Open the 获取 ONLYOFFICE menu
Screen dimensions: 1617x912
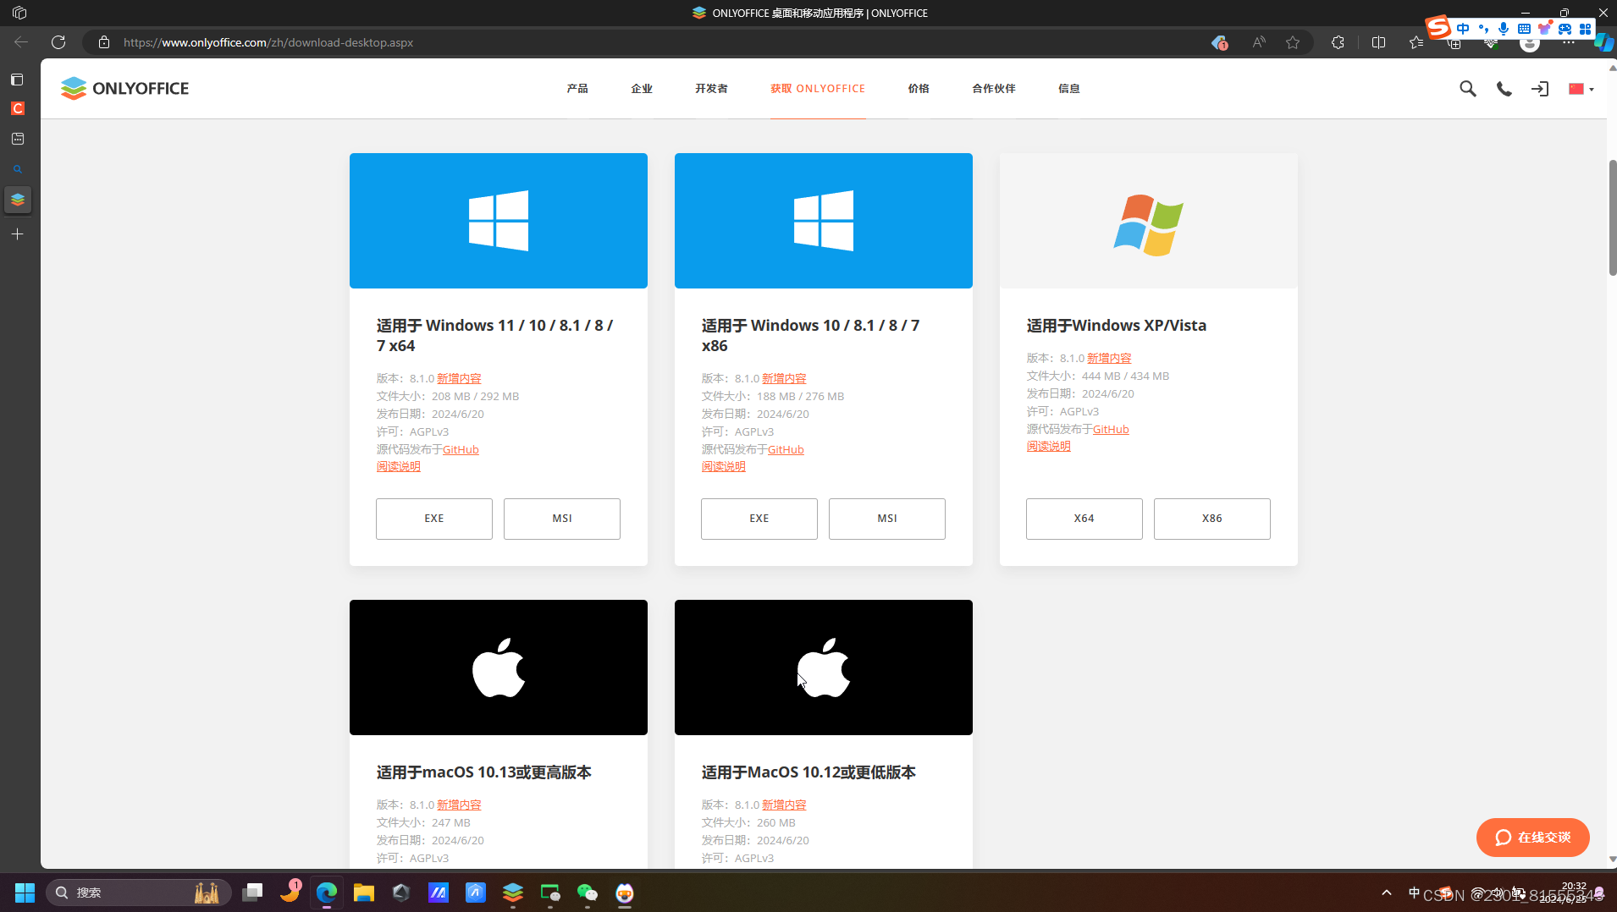click(x=818, y=88)
